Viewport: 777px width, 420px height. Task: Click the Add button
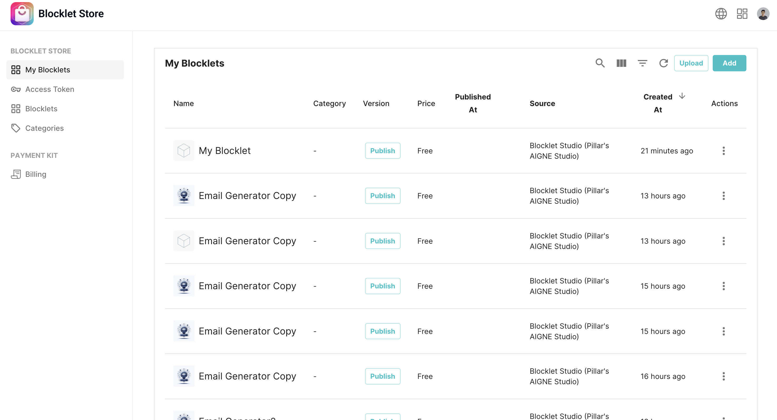729,63
